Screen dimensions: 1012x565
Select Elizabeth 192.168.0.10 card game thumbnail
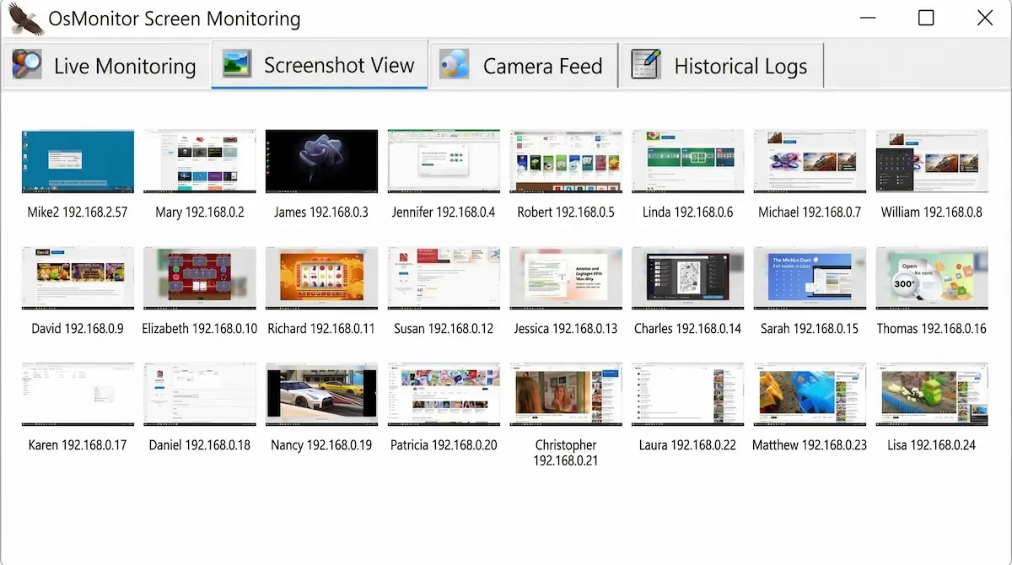click(x=200, y=277)
